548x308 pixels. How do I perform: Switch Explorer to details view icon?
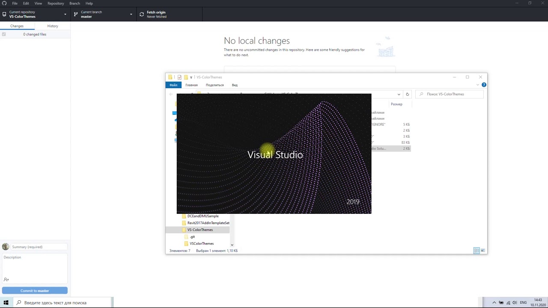477,251
